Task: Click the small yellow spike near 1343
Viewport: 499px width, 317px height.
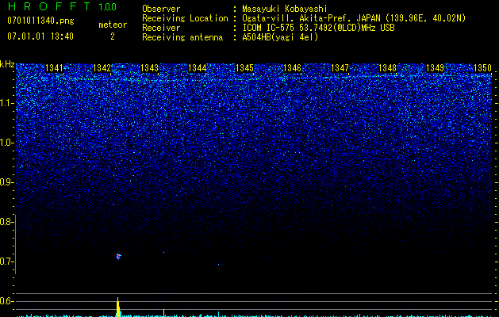Action: click(164, 313)
